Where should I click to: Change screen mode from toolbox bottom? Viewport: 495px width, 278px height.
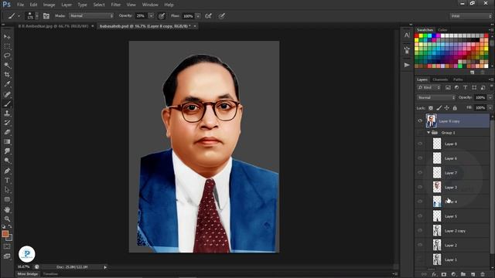pos(7,256)
